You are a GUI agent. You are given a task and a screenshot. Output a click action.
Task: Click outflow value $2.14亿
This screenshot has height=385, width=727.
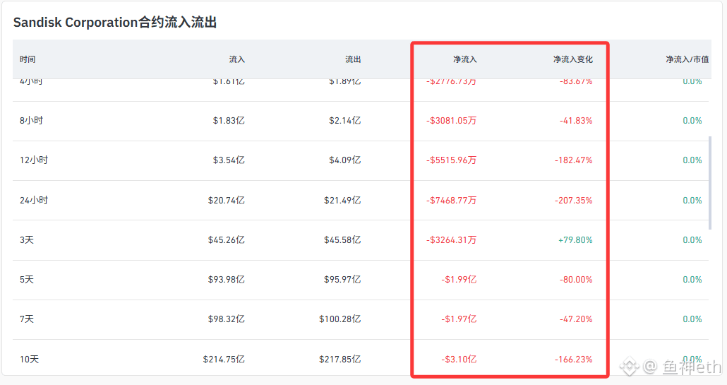pyautogui.click(x=345, y=121)
